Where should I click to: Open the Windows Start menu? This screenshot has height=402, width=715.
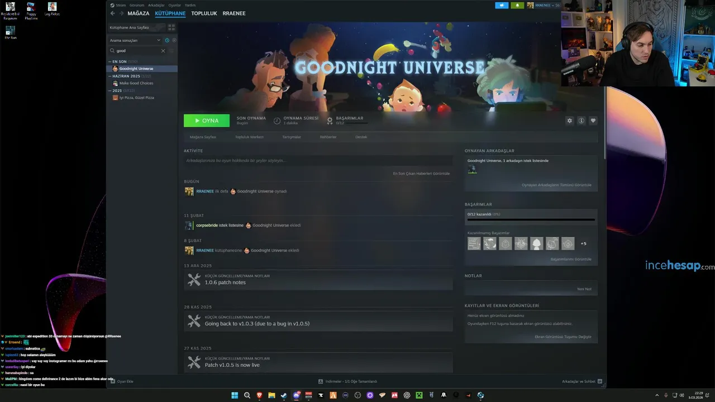pos(235,395)
